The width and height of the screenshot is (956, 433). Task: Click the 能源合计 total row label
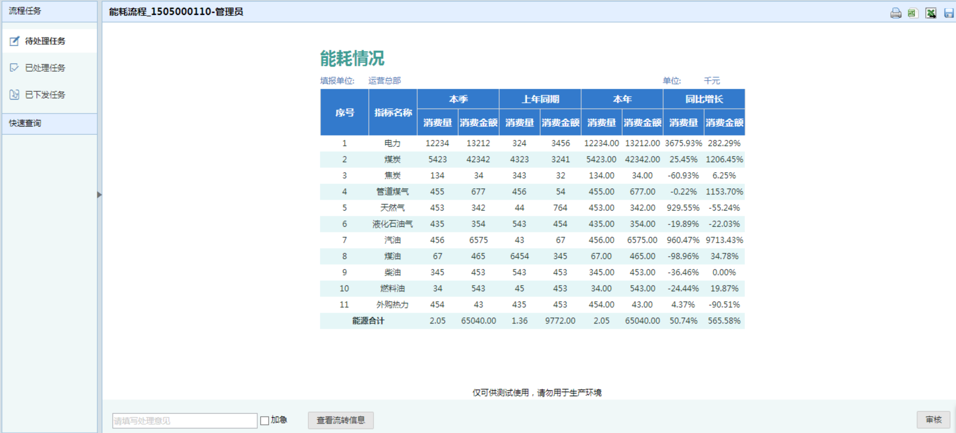[368, 321]
